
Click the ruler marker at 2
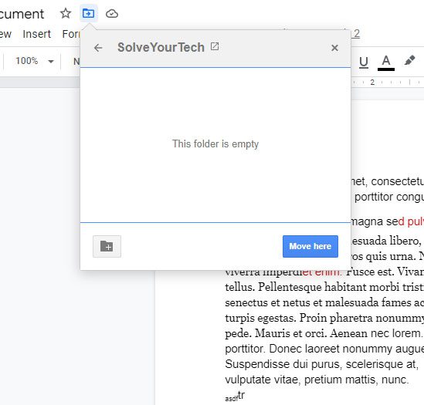(x=372, y=82)
